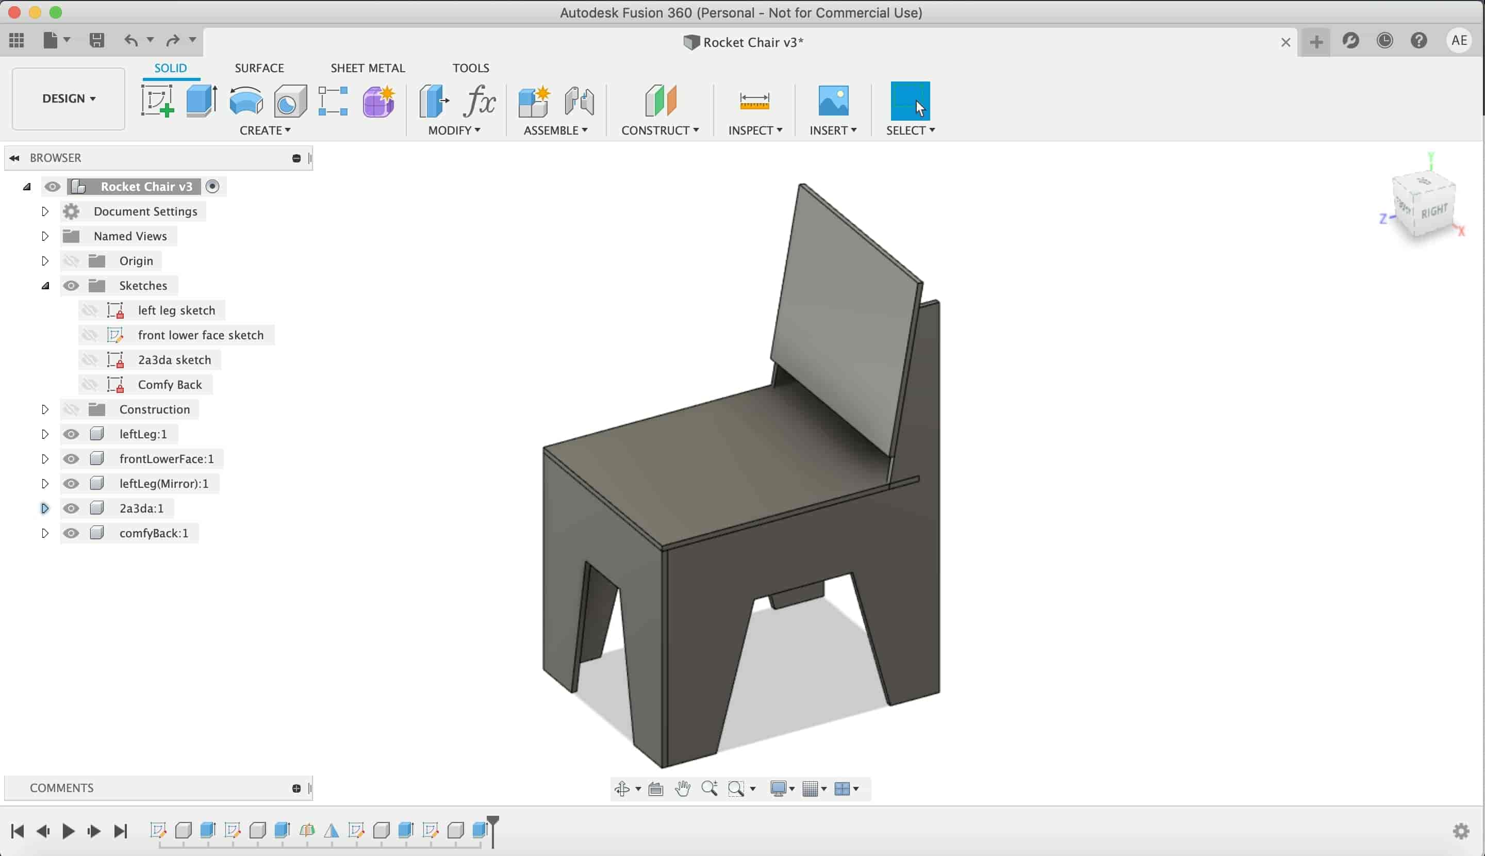Show the left leg sketch
Image resolution: width=1485 pixels, height=856 pixels.
89,310
